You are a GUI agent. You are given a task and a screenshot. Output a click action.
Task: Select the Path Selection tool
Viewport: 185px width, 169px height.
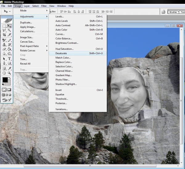pyautogui.click(x=4, y=59)
